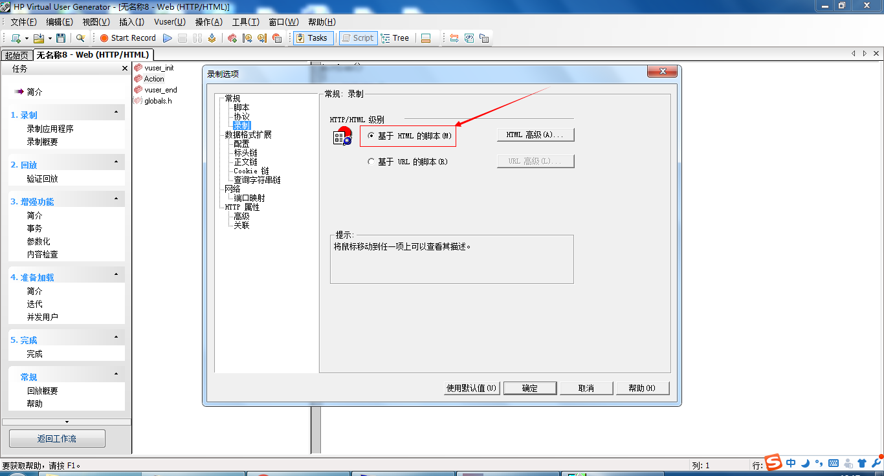The height and width of the screenshot is (476, 884).
Task: Open dropdown arrow next to Open Script icon
Action: [x=50, y=39]
